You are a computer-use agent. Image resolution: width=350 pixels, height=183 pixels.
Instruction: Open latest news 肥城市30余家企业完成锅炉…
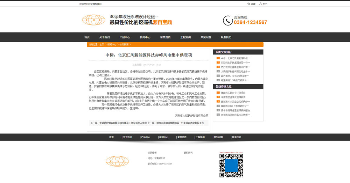coord(235,102)
